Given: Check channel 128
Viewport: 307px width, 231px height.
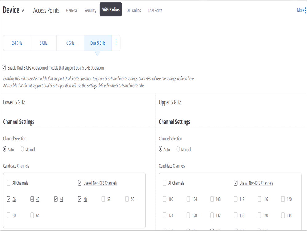Looking at the screenshot, I should 188,215.
